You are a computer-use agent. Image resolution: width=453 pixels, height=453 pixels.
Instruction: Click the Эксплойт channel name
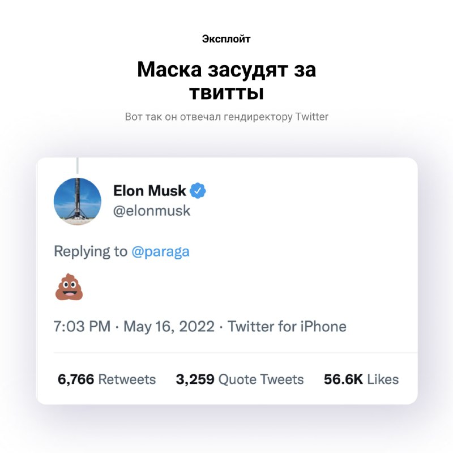coord(226,39)
